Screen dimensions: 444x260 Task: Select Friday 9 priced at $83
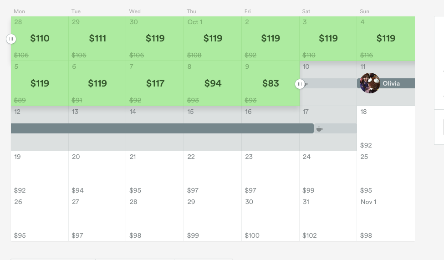[x=270, y=83]
